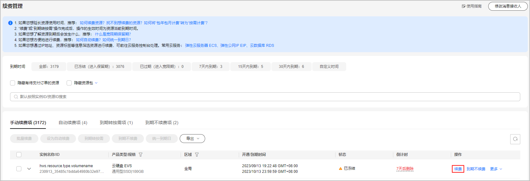Screen dimensions: 530x181
Task: Expand the 更多 actions dropdown
Action: 496,169
